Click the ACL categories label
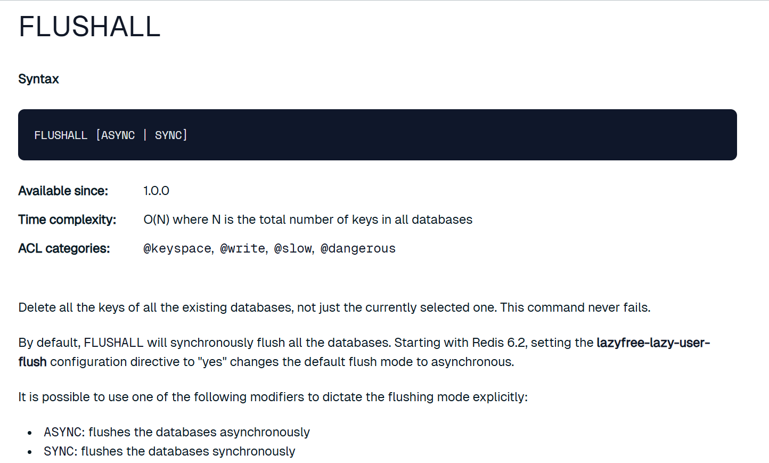Screen dimensions: 769x463 64,248
